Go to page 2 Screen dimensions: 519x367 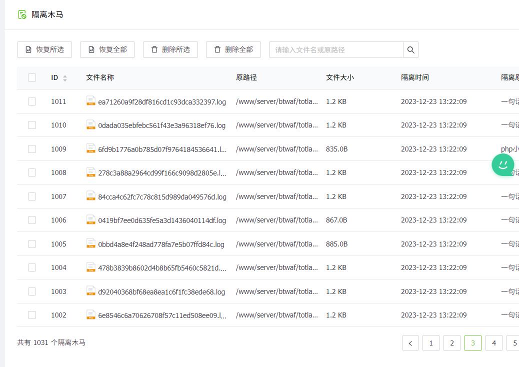[x=452, y=343]
